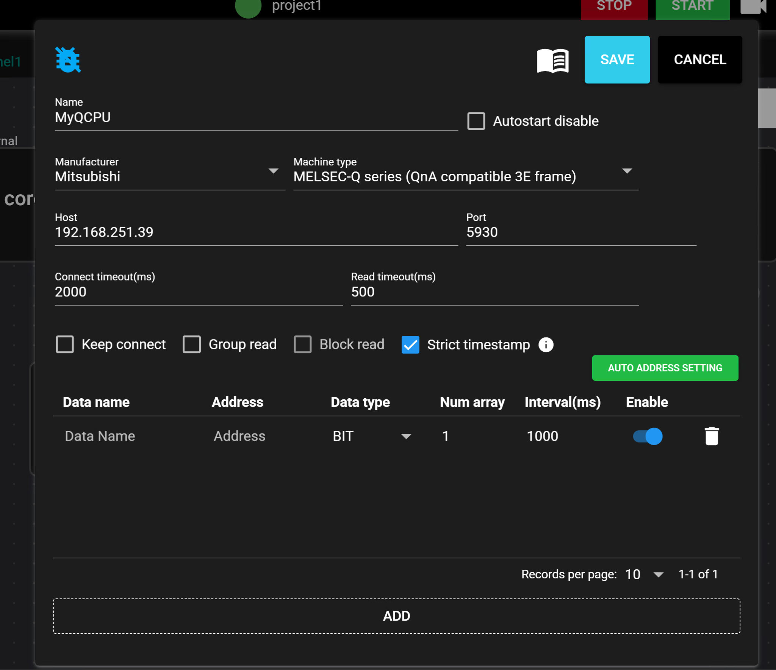Screen dimensions: 776x670
Task: Delete the data row with trash icon
Action: [x=711, y=436]
